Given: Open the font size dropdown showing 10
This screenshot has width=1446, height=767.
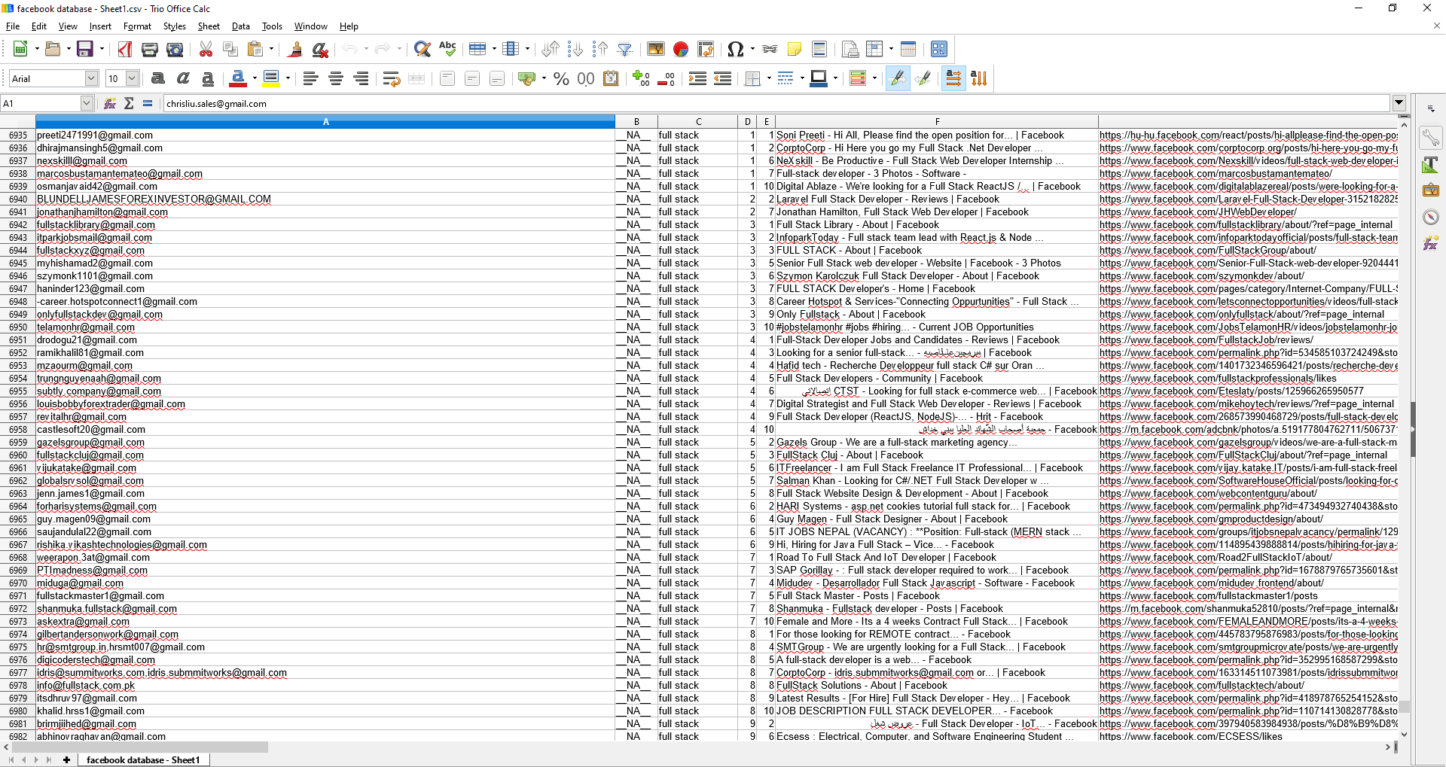Looking at the screenshot, I should tap(132, 79).
